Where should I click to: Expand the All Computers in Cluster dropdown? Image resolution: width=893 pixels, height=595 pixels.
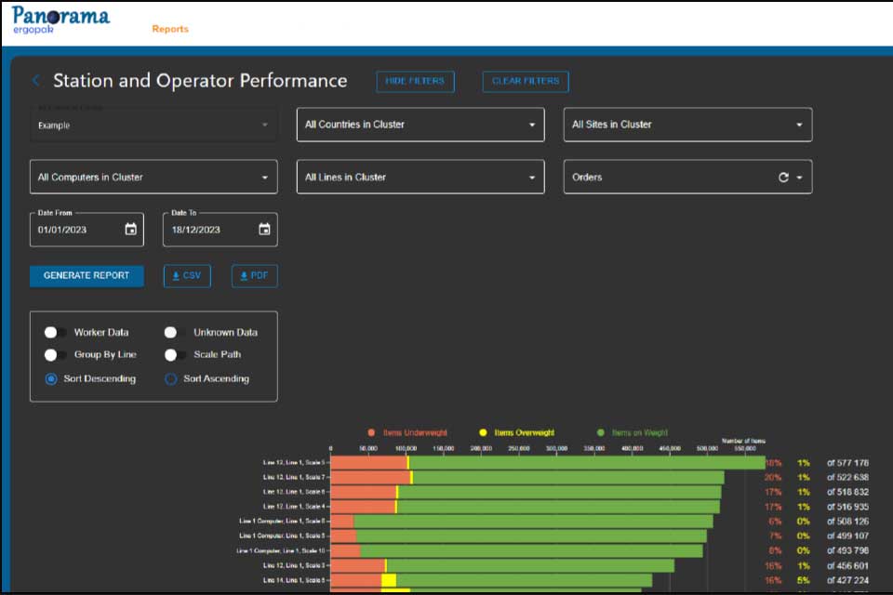153,177
